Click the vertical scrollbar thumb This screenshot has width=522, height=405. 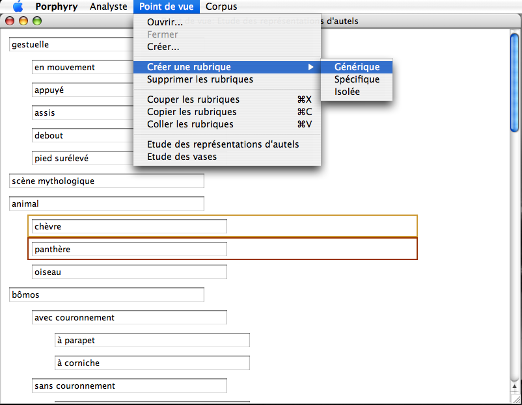click(514, 85)
